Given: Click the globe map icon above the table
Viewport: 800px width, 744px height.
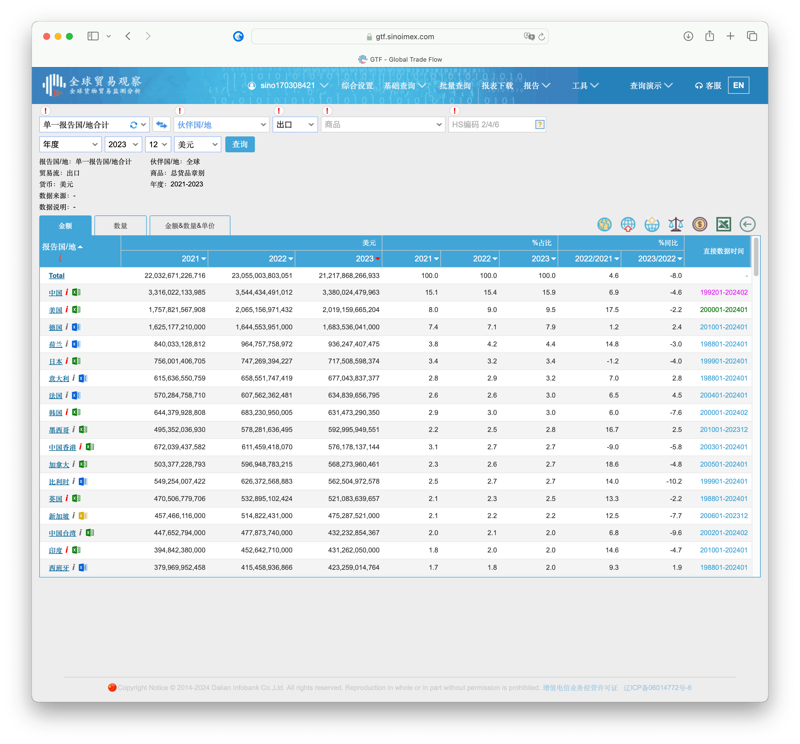Looking at the screenshot, I should click(x=604, y=224).
